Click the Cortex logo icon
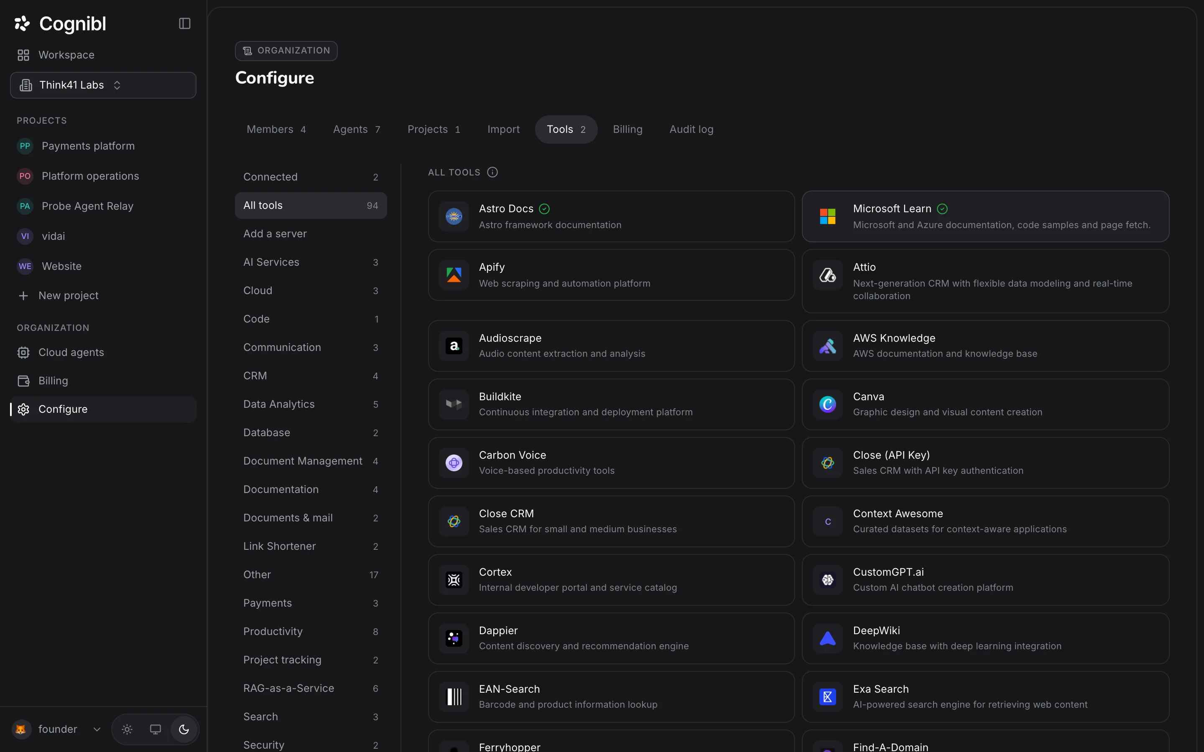The width and height of the screenshot is (1204, 752). pyautogui.click(x=454, y=580)
